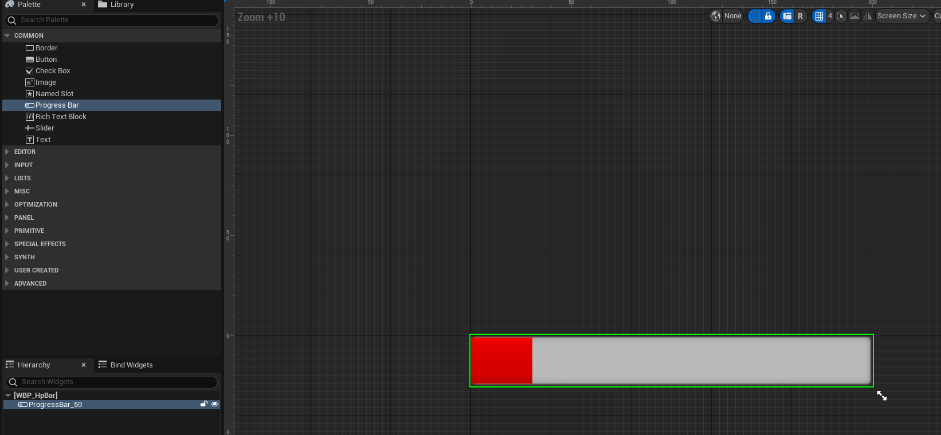
Task: Toggle respect locked widgets option
Action: coord(769,16)
